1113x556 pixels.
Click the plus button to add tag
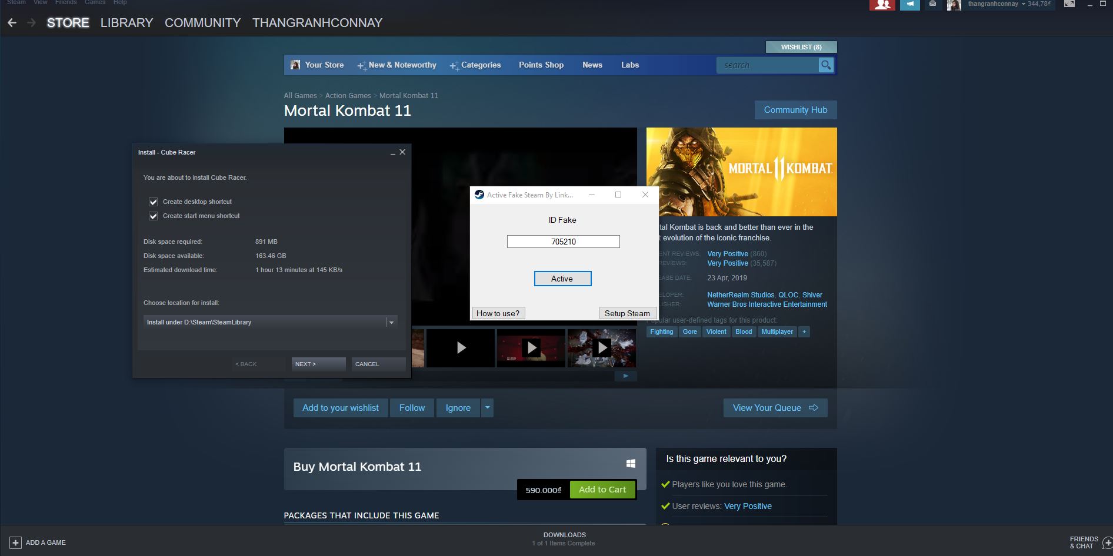804,331
